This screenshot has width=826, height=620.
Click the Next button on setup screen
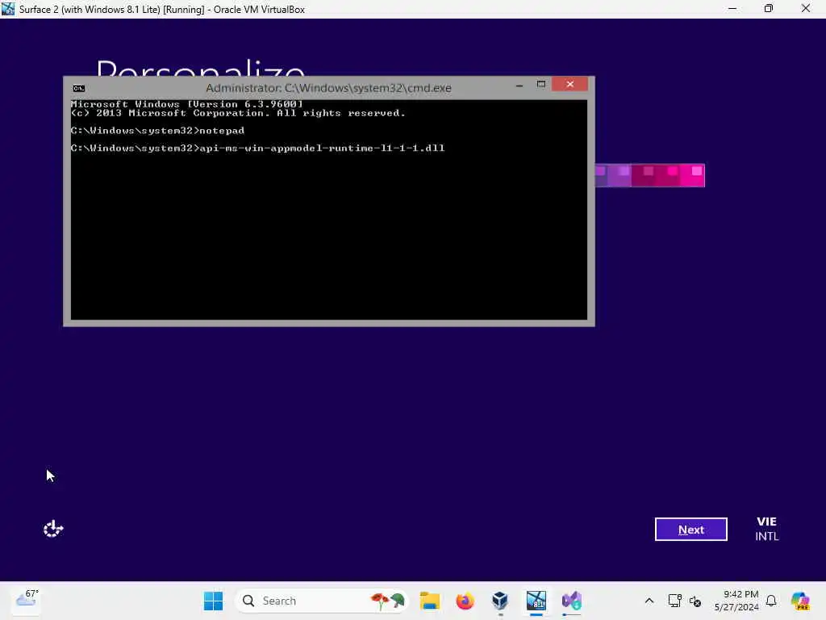690,530
